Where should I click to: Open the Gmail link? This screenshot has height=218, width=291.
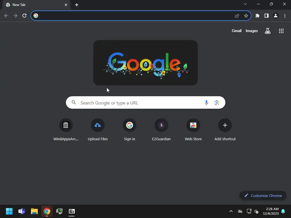tap(237, 31)
